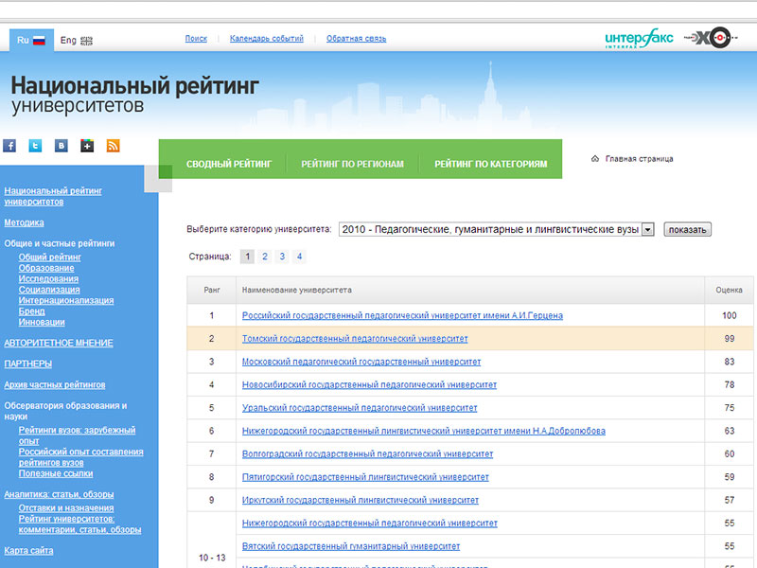Open Отставки и назначения link

(66, 508)
